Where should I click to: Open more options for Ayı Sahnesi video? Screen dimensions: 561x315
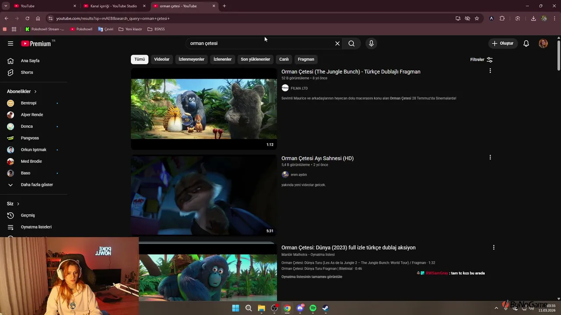point(490,157)
